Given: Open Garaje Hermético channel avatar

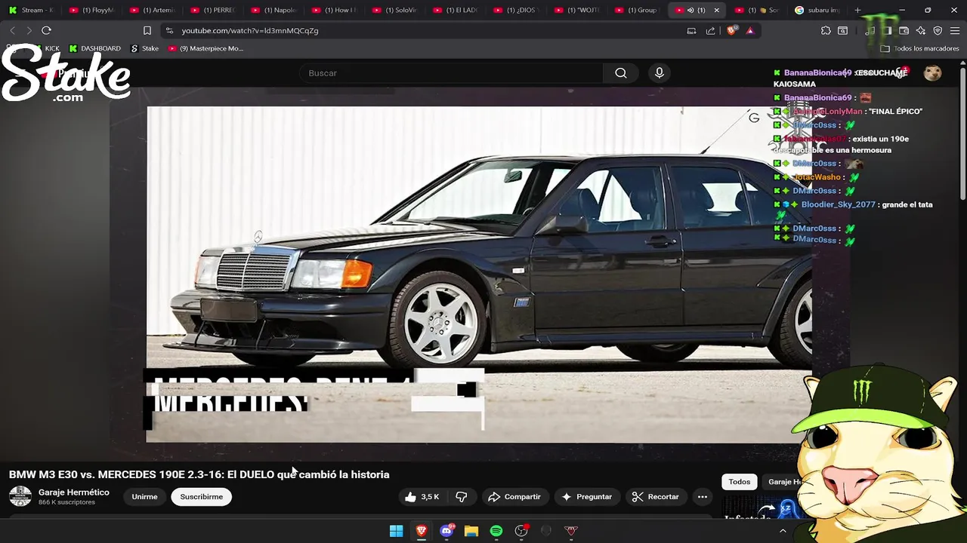Looking at the screenshot, I should click(x=20, y=496).
